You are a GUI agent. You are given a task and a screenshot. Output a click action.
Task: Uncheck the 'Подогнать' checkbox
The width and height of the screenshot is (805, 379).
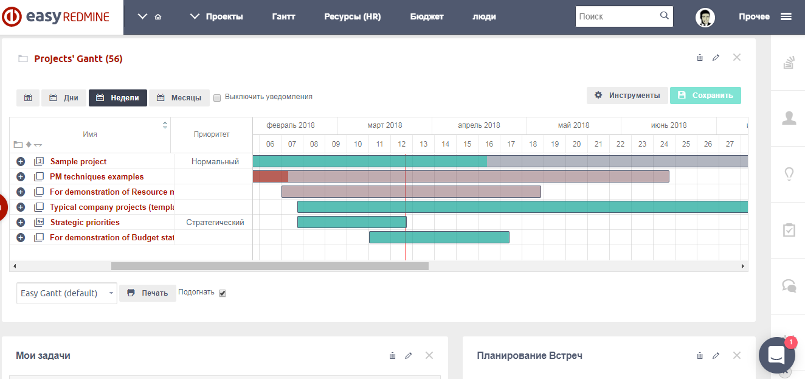point(223,293)
